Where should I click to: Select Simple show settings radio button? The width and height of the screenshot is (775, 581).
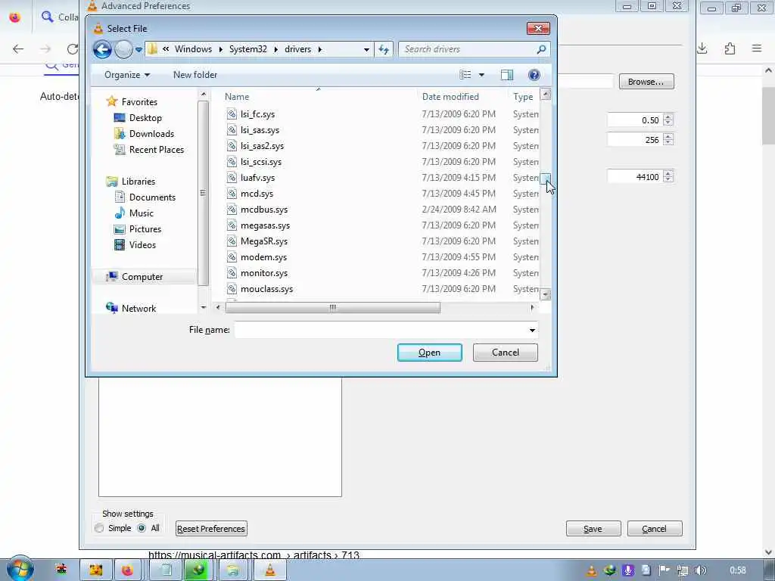(x=99, y=528)
